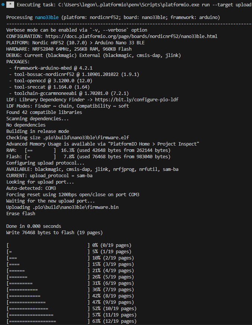The image size is (252, 325).
Task: Click the Found 42 compatible libraries line
Action: click(x=44, y=112)
